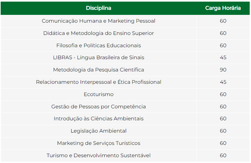
Task: Select the Comunicação Humana e Marketing Pessoal row
Action: tap(125, 21)
